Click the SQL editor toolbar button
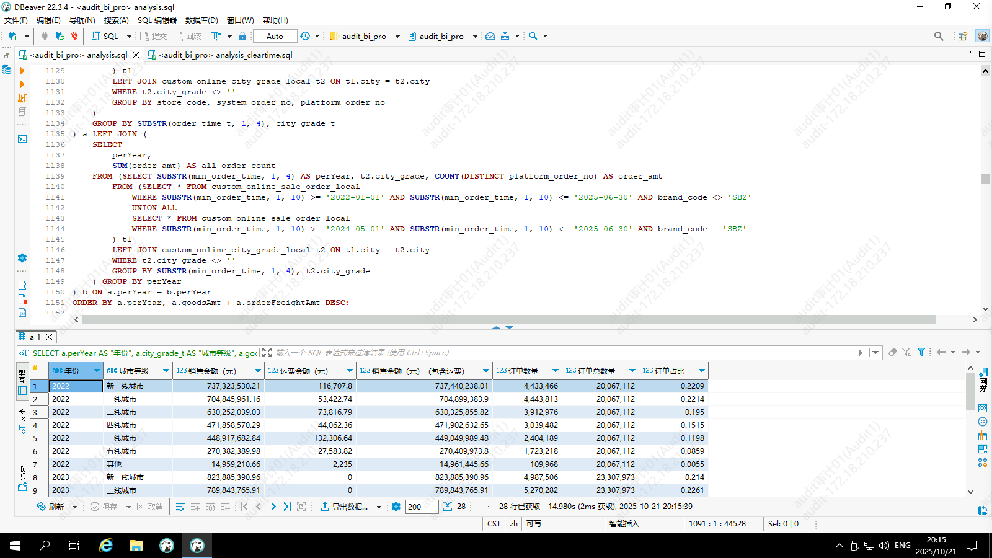 click(105, 36)
